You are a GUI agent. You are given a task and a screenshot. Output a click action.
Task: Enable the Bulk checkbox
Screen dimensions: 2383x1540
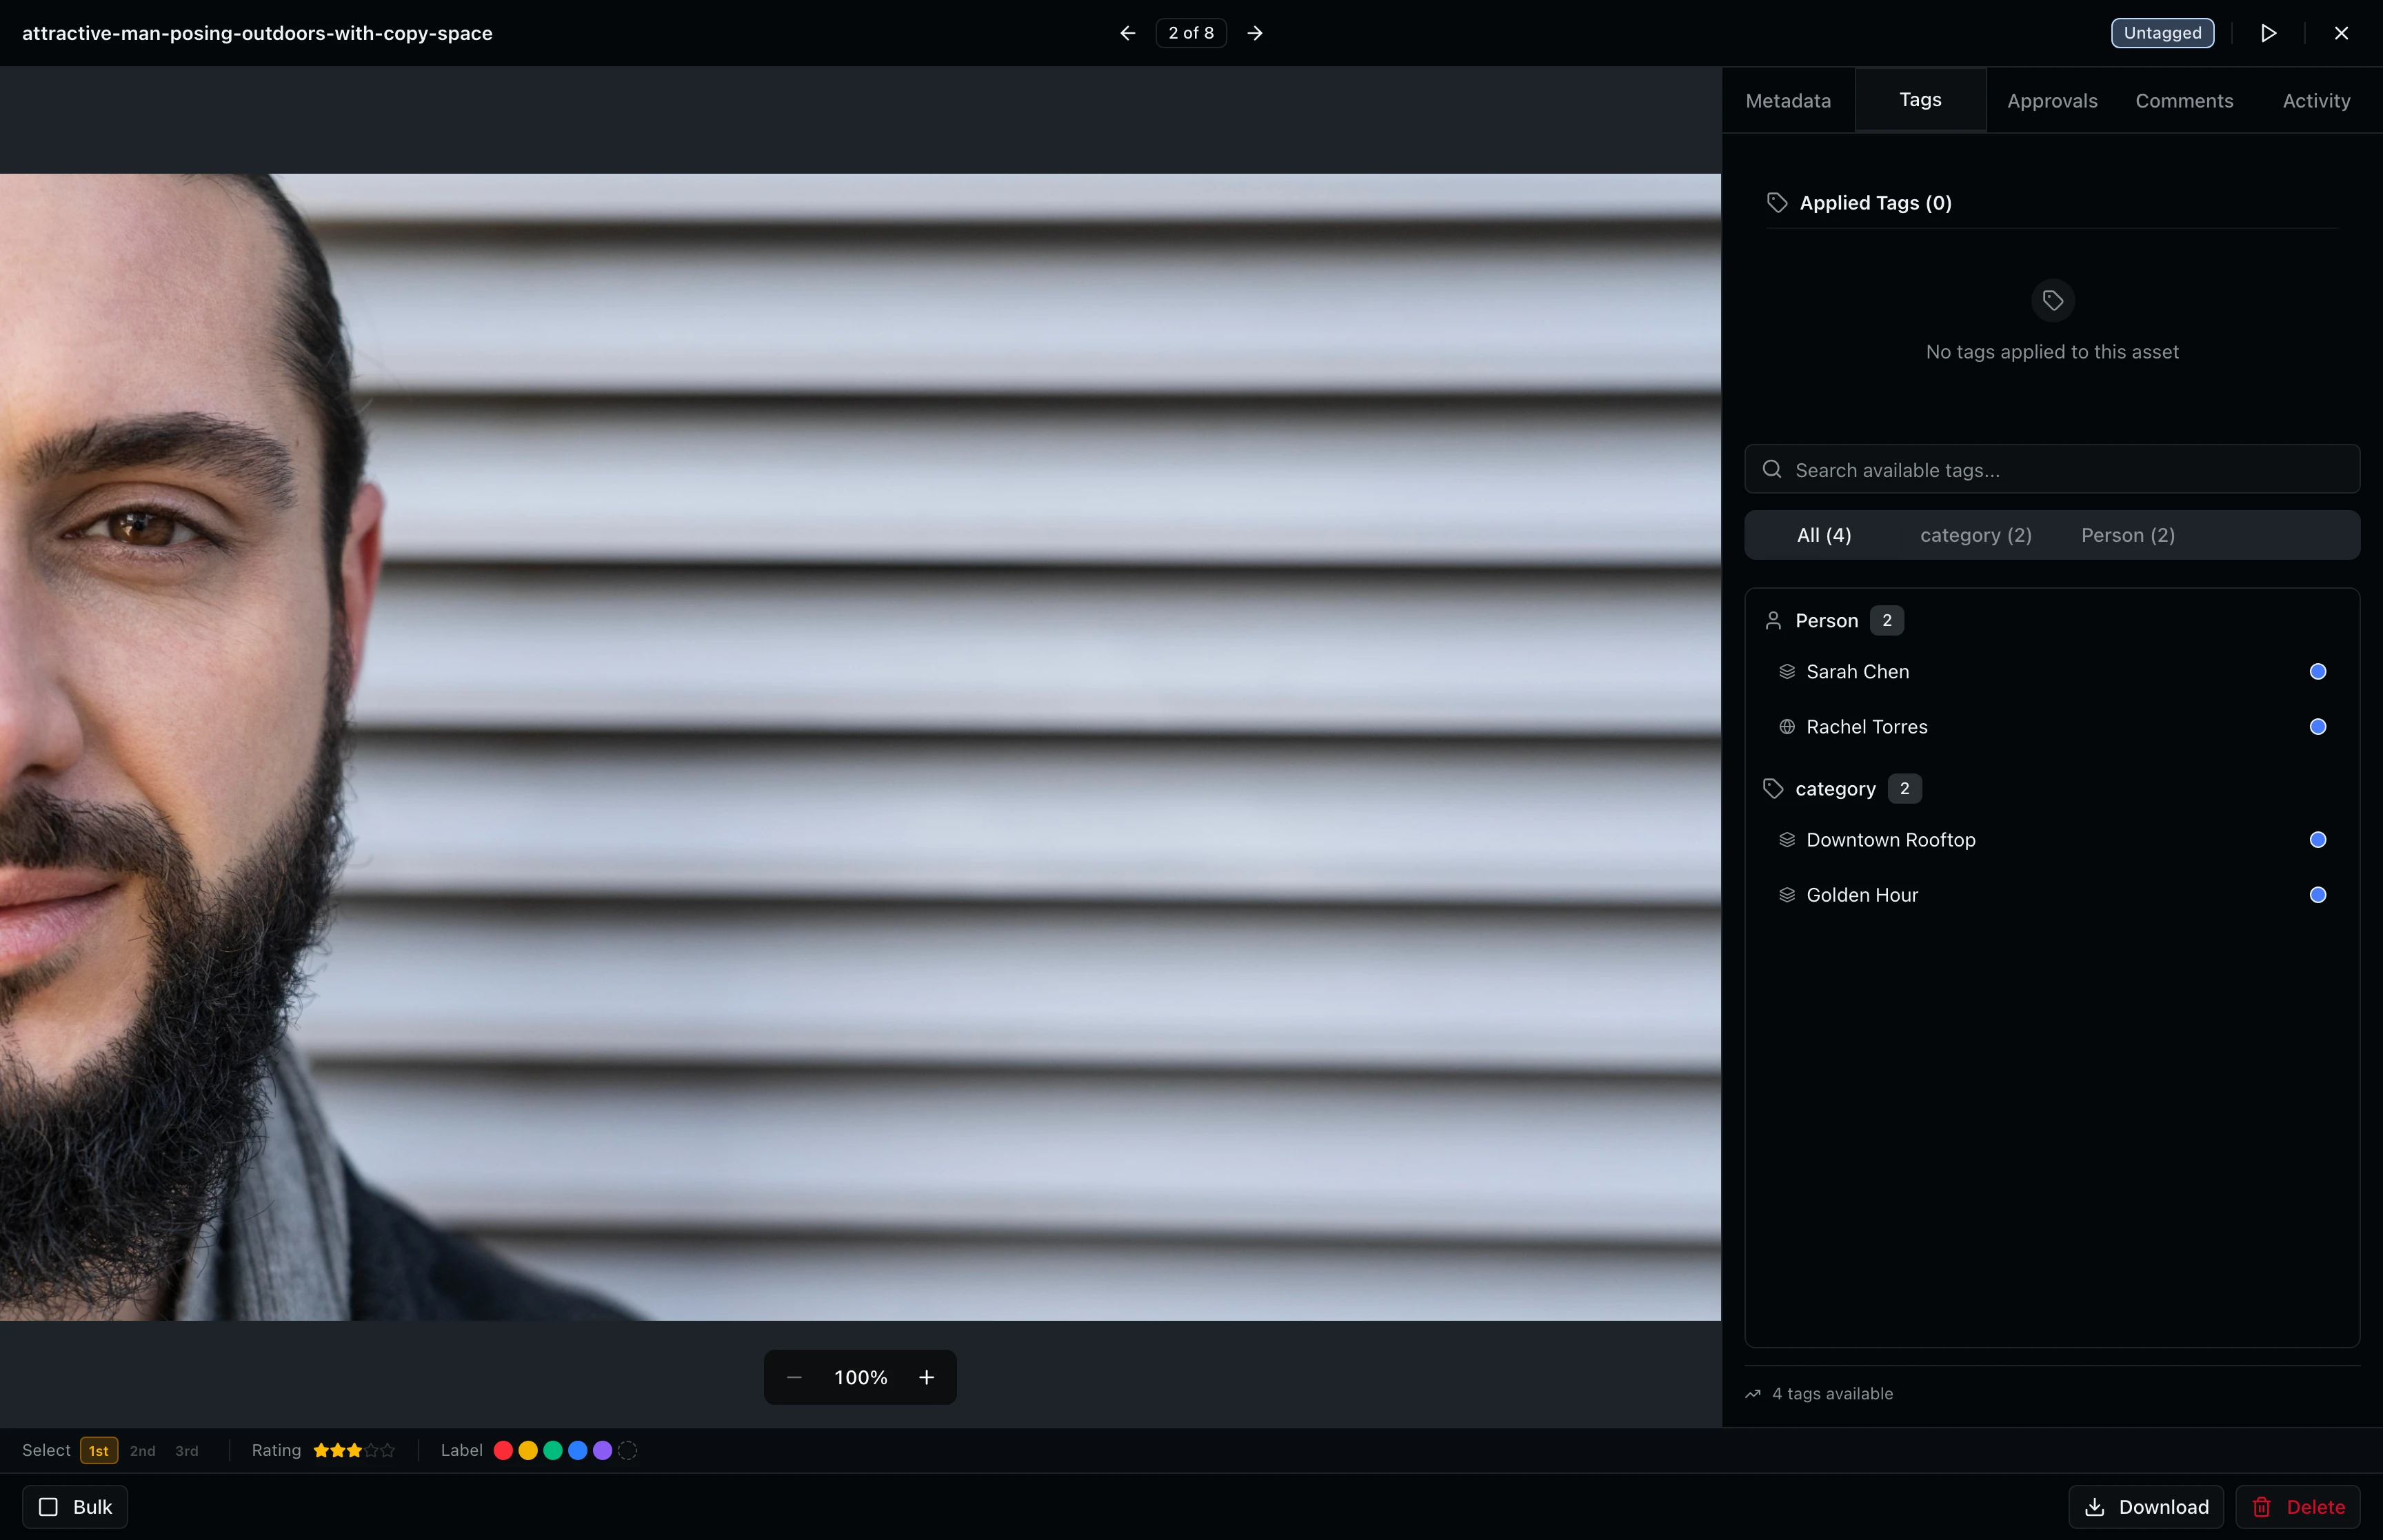[x=48, y=1506]
